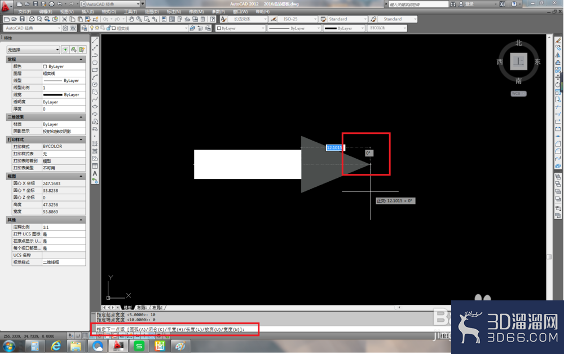Open the 绘图(D) menu
Viewport: 564px width, 354px height.
click(x=152, y=12)
